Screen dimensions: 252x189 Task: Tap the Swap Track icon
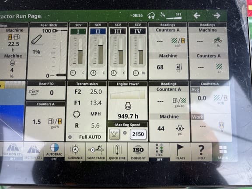coord(96,152)
